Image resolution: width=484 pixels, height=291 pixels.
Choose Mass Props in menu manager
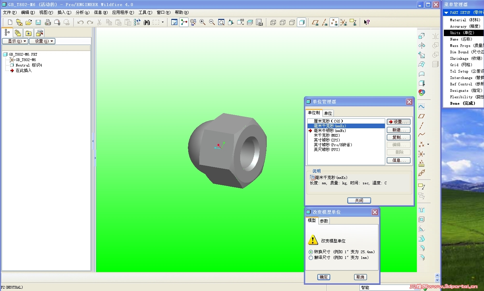pyautogui.click(x=466, y=46)
